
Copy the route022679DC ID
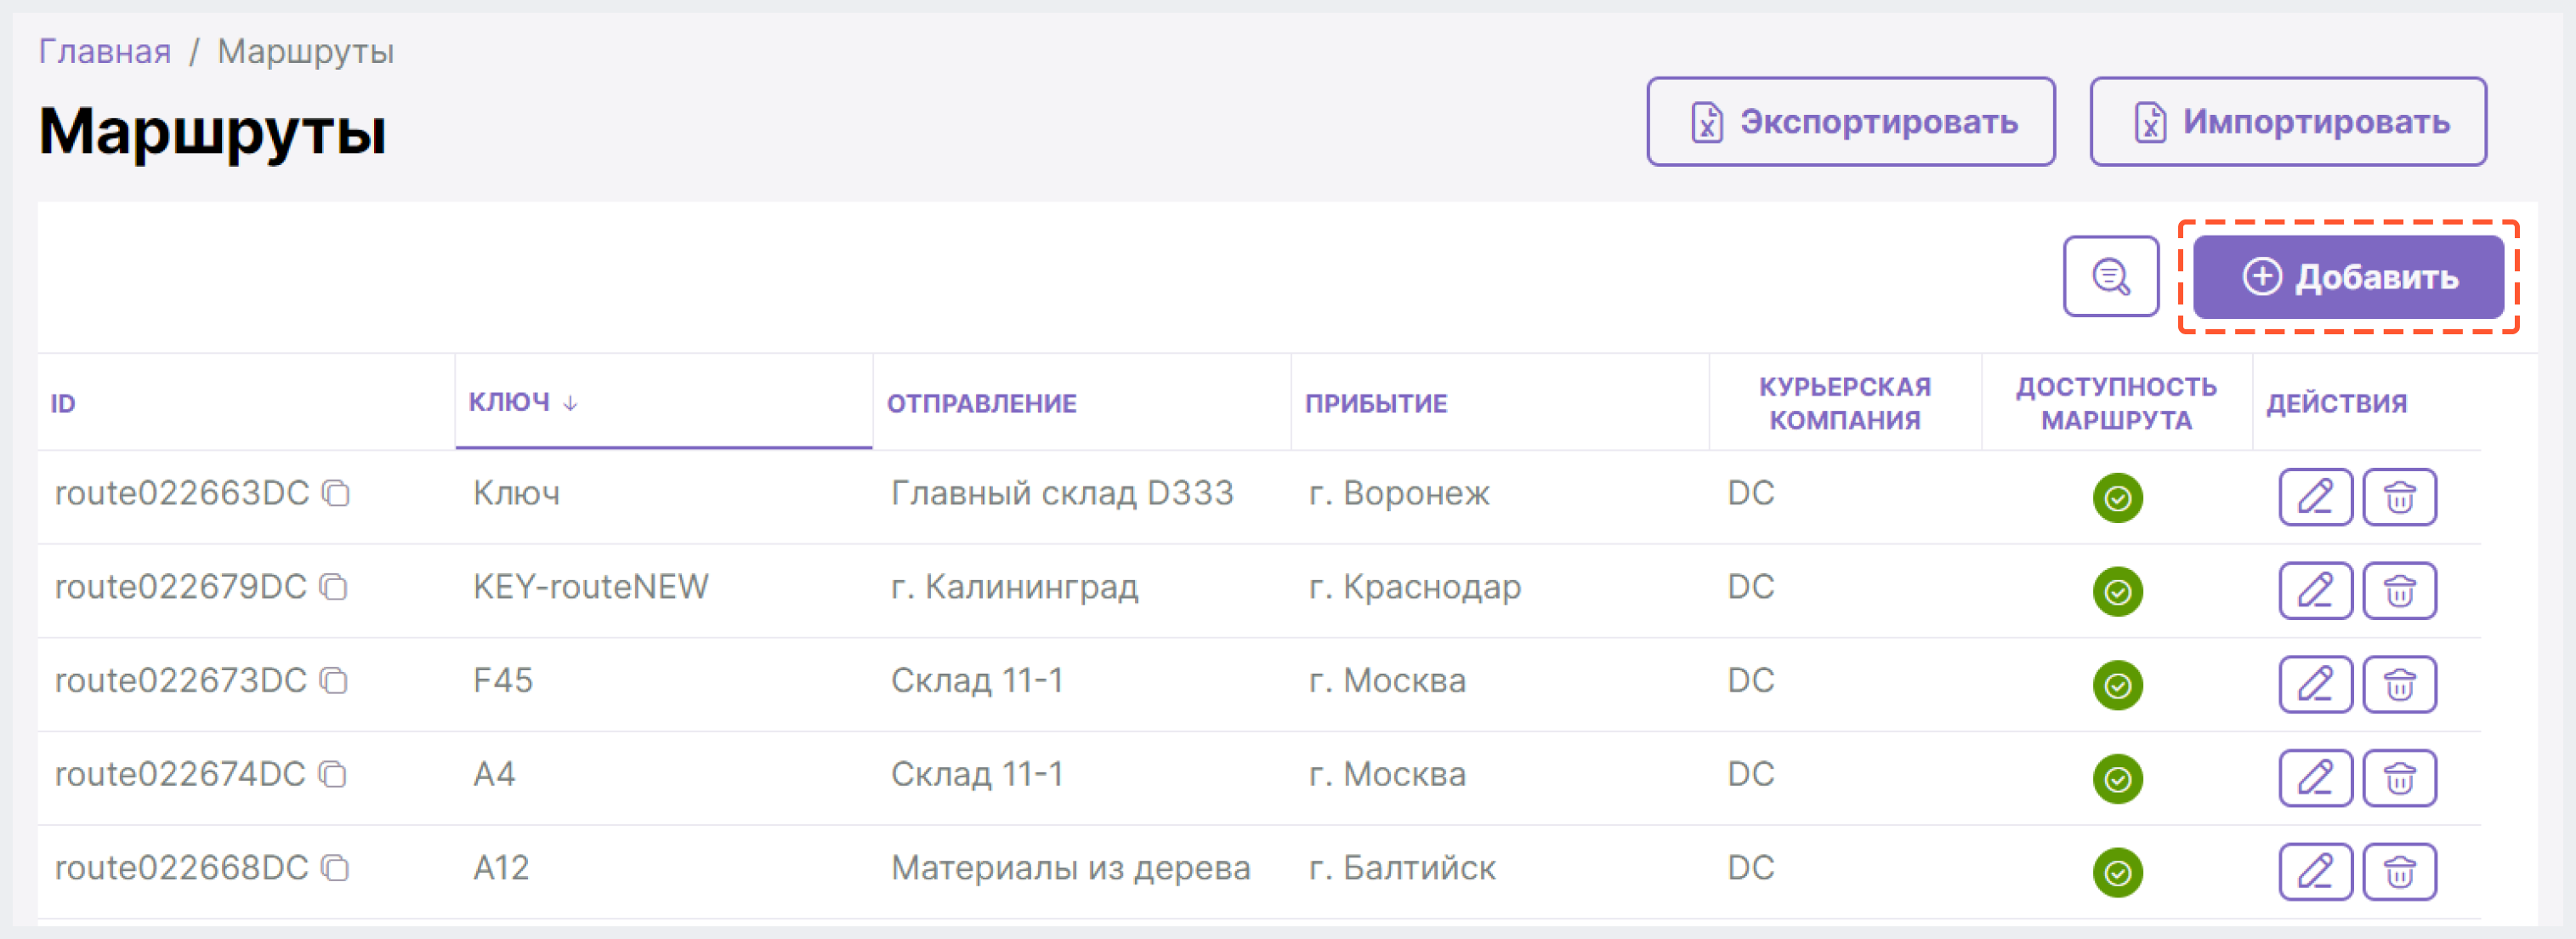click(334, 587)
